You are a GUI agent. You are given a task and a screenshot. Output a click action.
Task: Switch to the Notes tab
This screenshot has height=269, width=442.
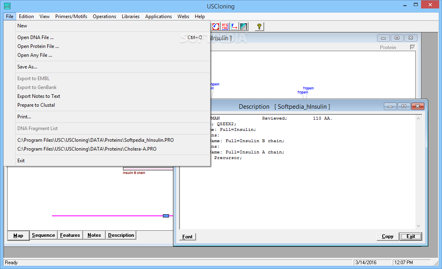pyautogui.click(x=94, y=235)
